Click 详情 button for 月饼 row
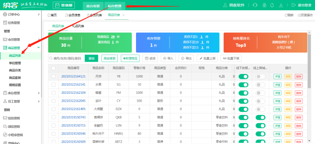315x144 pixels. [x=277, y=76]
